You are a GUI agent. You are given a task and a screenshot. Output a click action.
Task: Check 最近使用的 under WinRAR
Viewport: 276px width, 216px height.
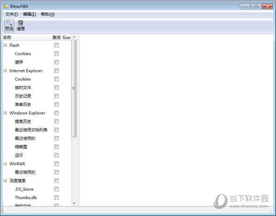tap(57, 172)
